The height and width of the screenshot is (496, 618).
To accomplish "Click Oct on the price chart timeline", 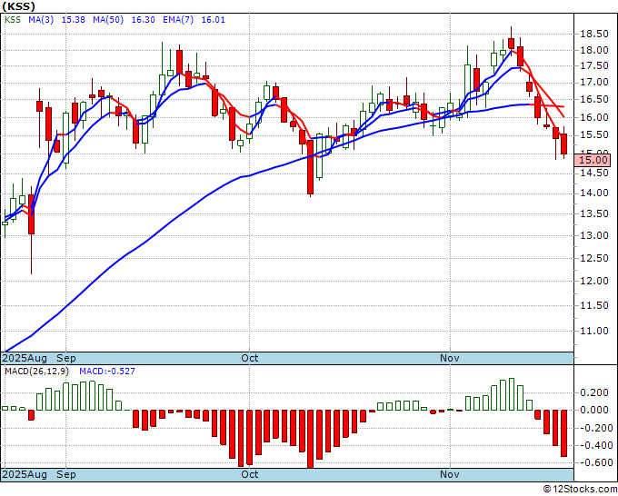I will click(x=250, y=358).
